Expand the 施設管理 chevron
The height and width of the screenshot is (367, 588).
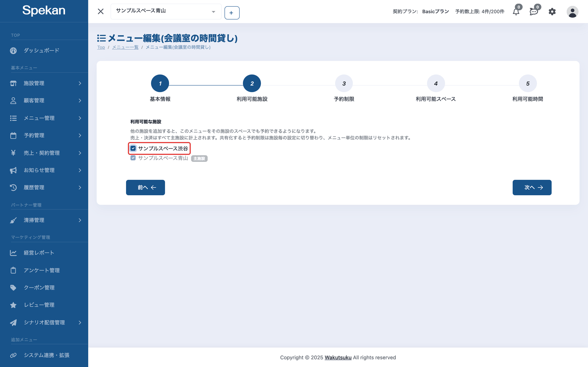pos(80,83)
